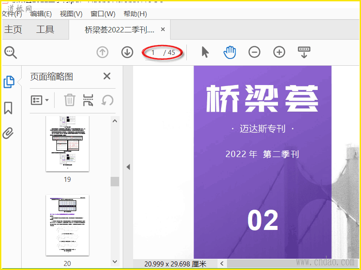Rotate page with the rotate icon
361x270 pixels.
pos(107,100)
